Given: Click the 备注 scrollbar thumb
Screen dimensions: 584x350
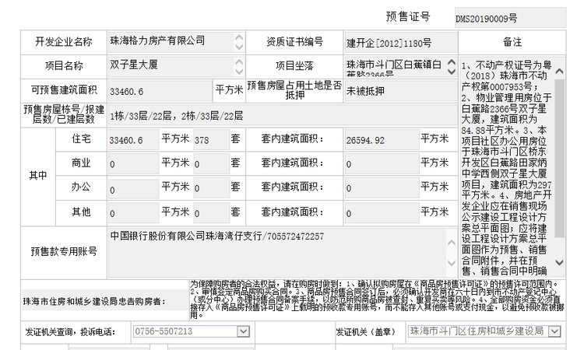Looking at the screenshot, I should click(559, 158).
